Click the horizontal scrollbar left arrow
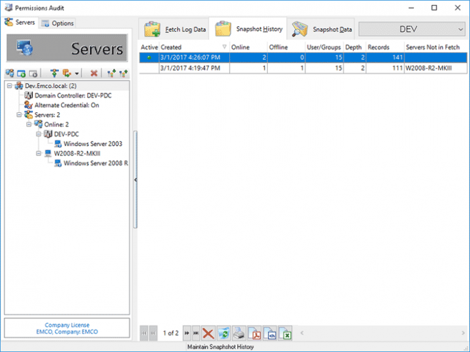This screenshot has height=352, width=470. pyautogui.click(x=302, y=333)
